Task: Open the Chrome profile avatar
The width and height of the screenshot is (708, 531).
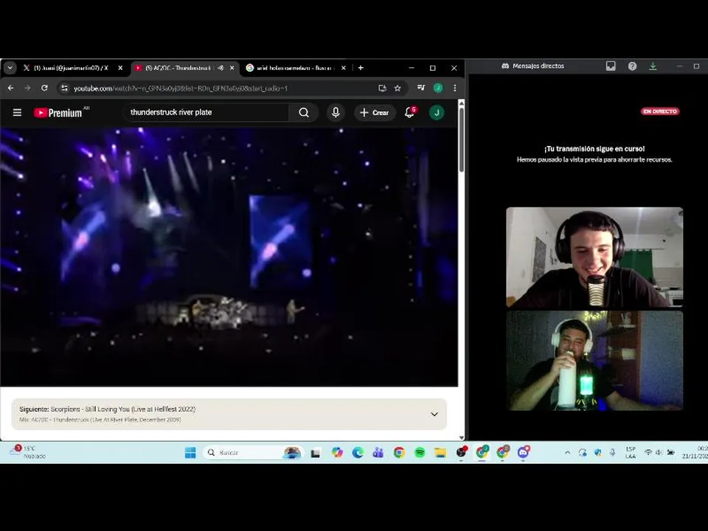Action: click(438, 88)
